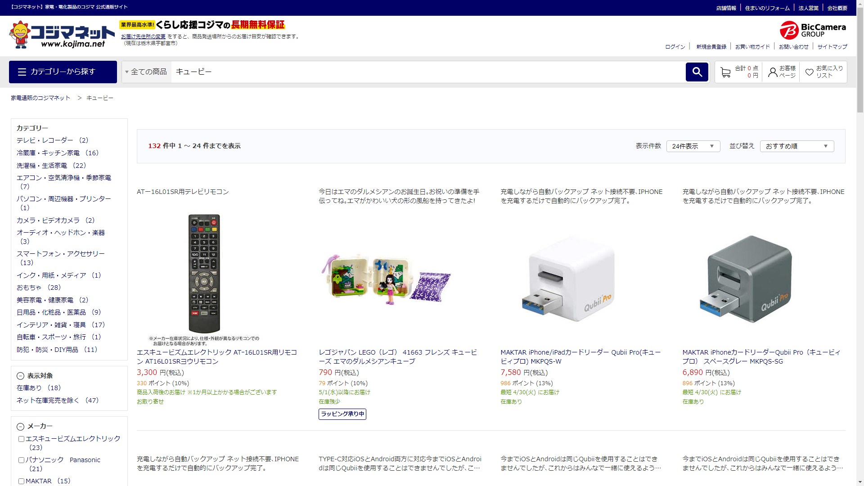Click the magnifying glass search button

point(697,72)
